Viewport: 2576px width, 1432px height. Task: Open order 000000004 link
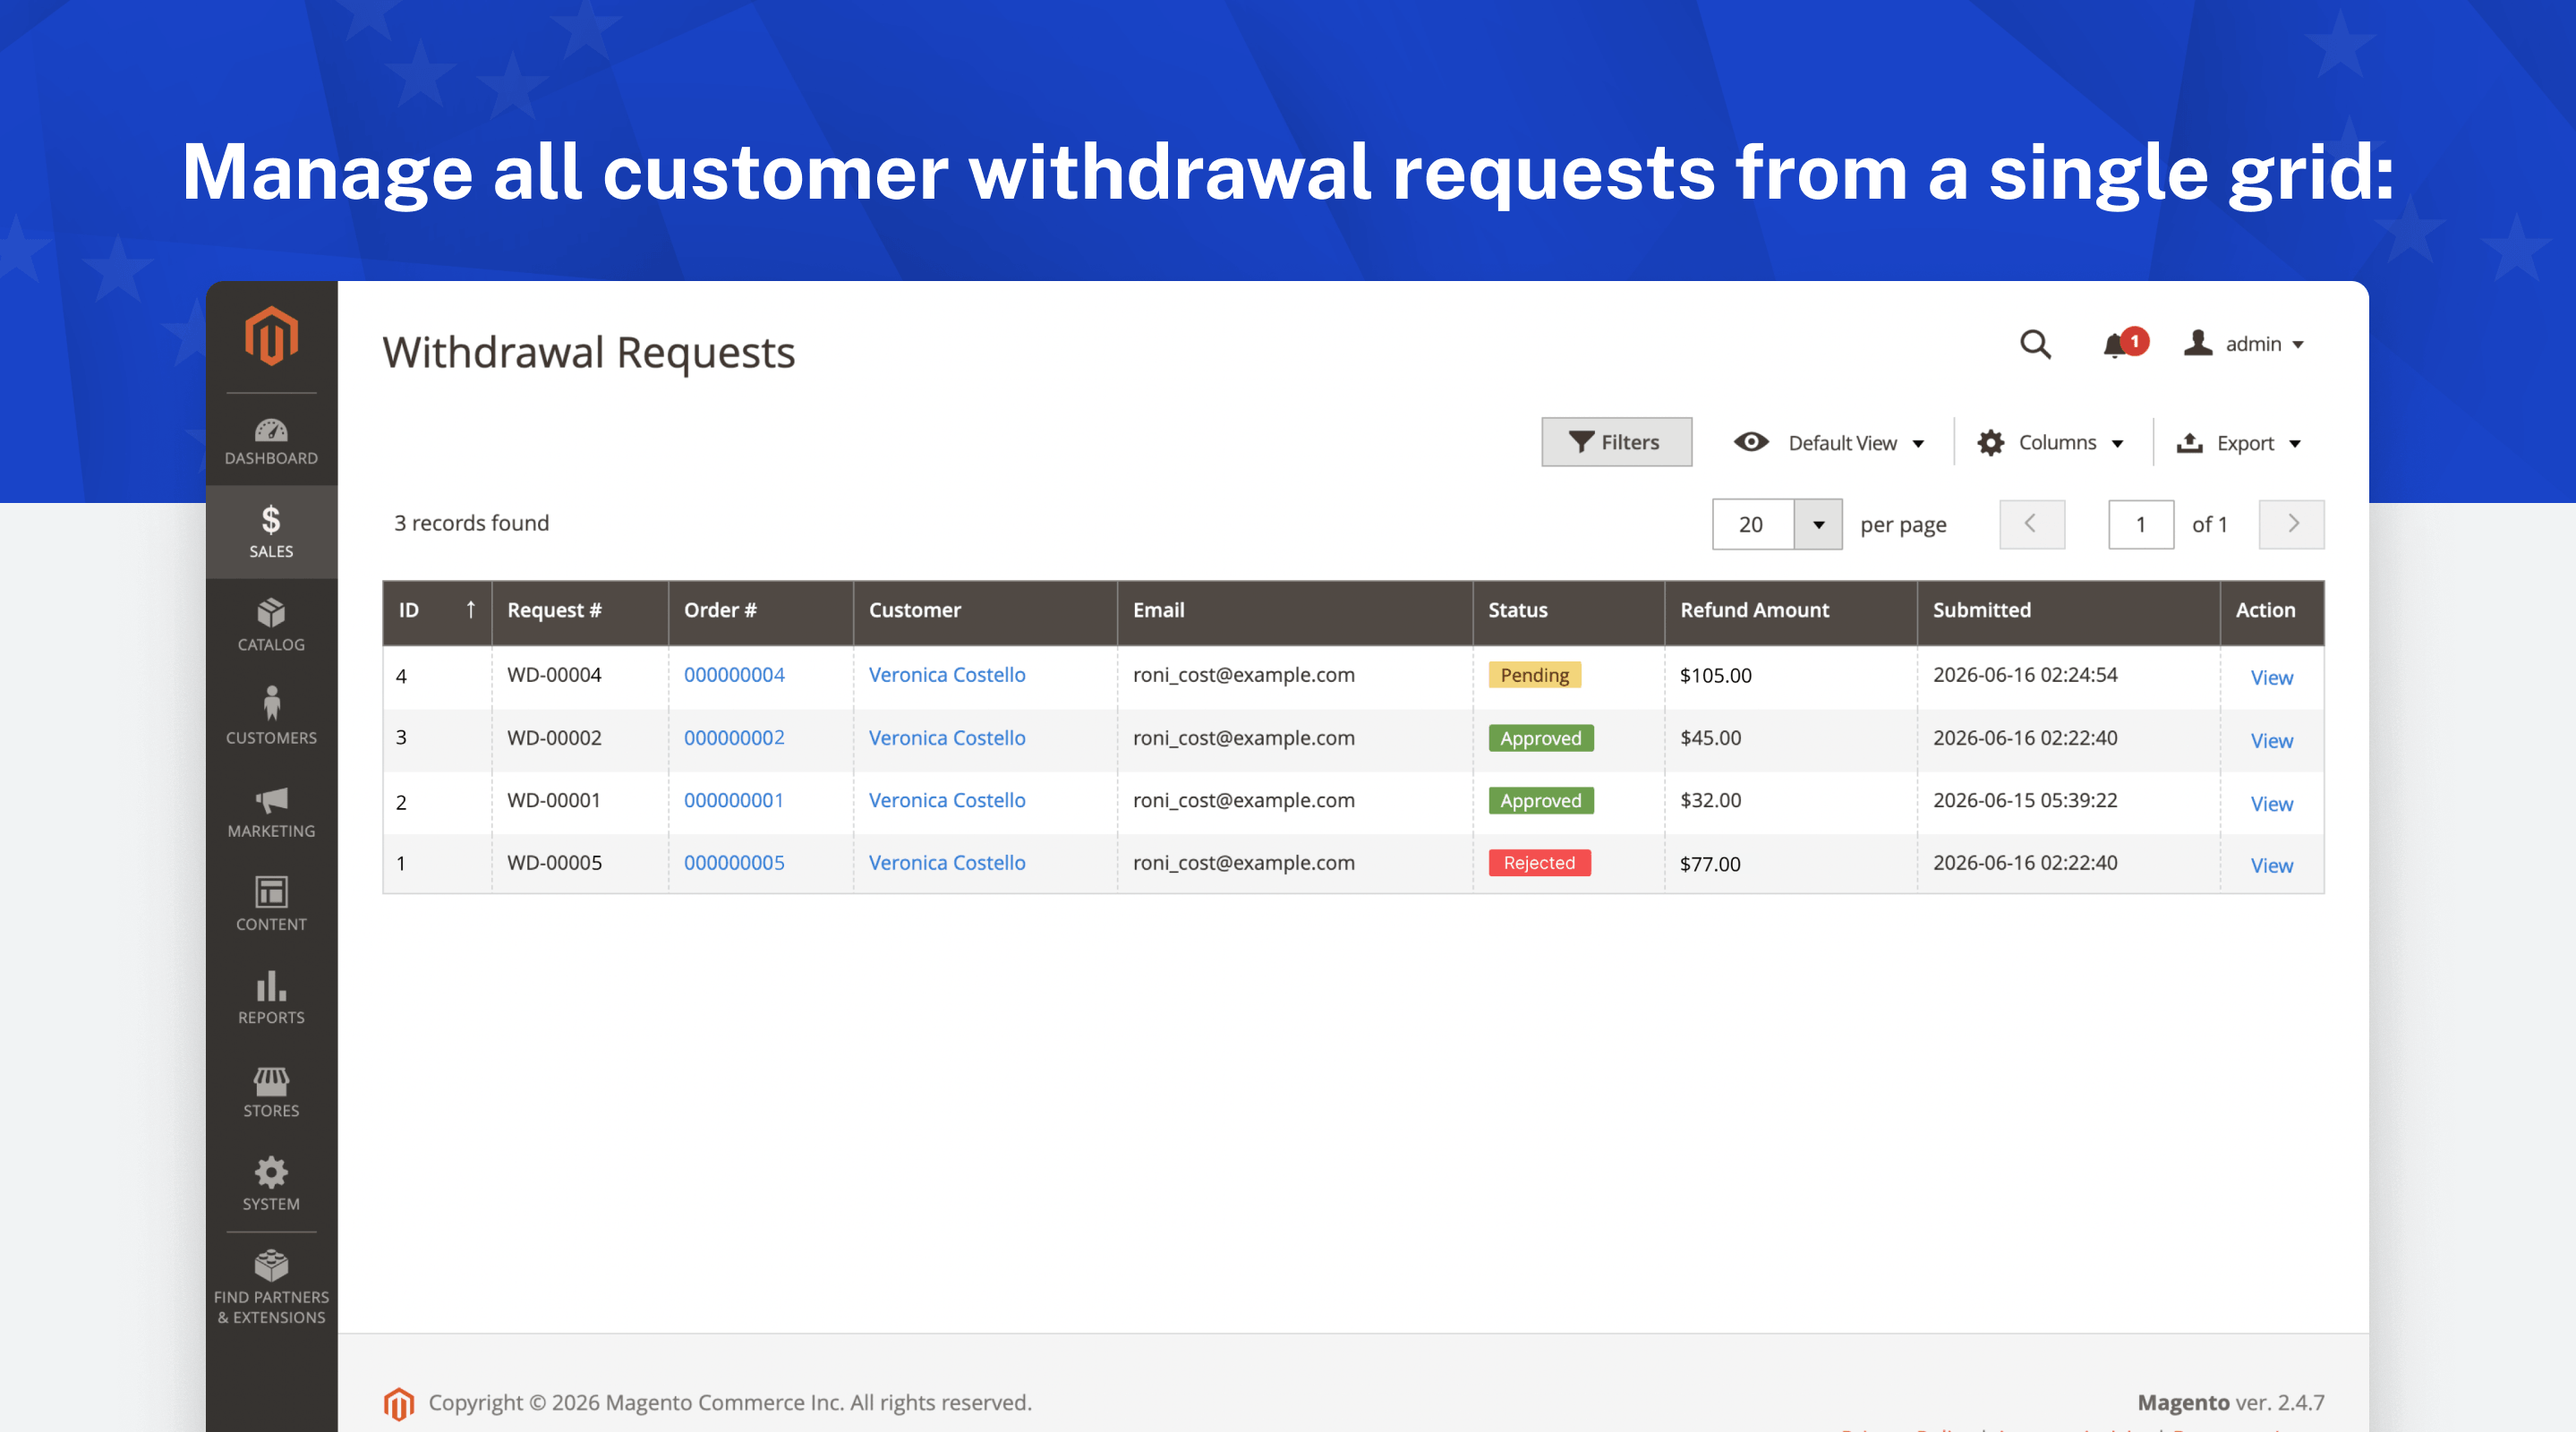point(734,675)
